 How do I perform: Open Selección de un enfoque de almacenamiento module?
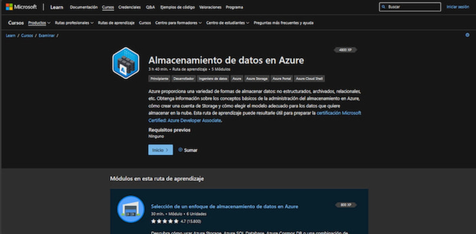point(225,206)
